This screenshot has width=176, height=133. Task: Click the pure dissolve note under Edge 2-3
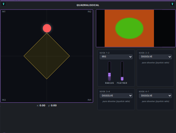tap(155, 63)
